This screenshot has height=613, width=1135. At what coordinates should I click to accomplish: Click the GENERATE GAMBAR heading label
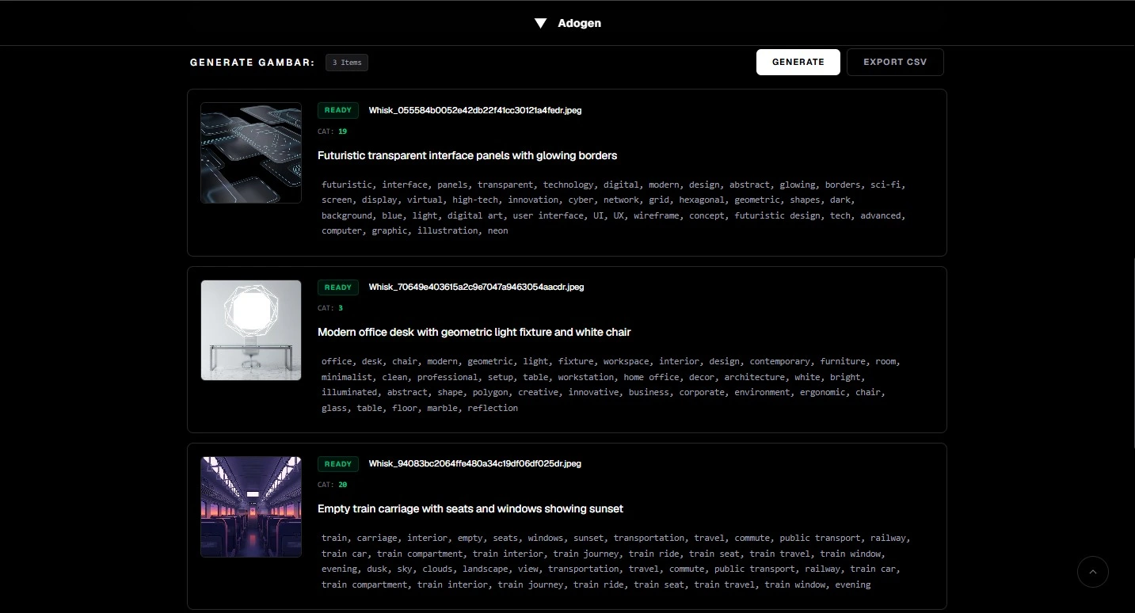250,62
